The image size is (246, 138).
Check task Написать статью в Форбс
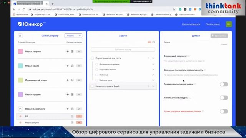92,86
